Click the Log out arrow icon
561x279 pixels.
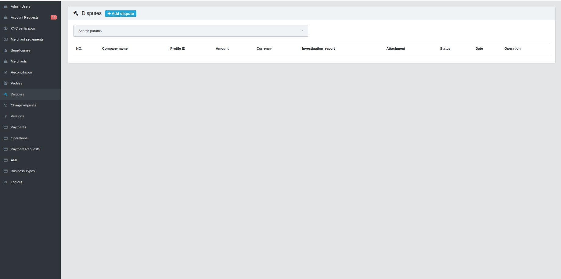pos(5,182)
